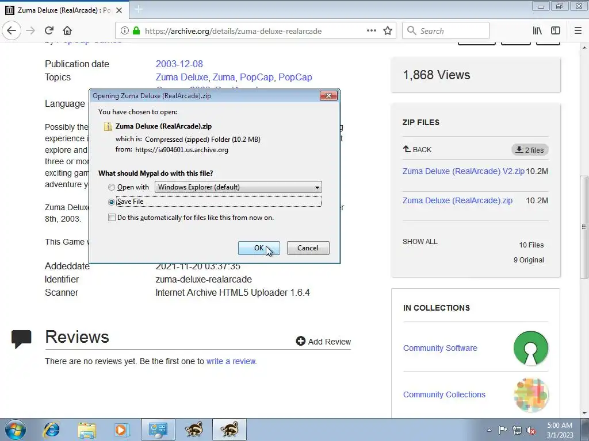Open the Windows Start button

(16, 430)
